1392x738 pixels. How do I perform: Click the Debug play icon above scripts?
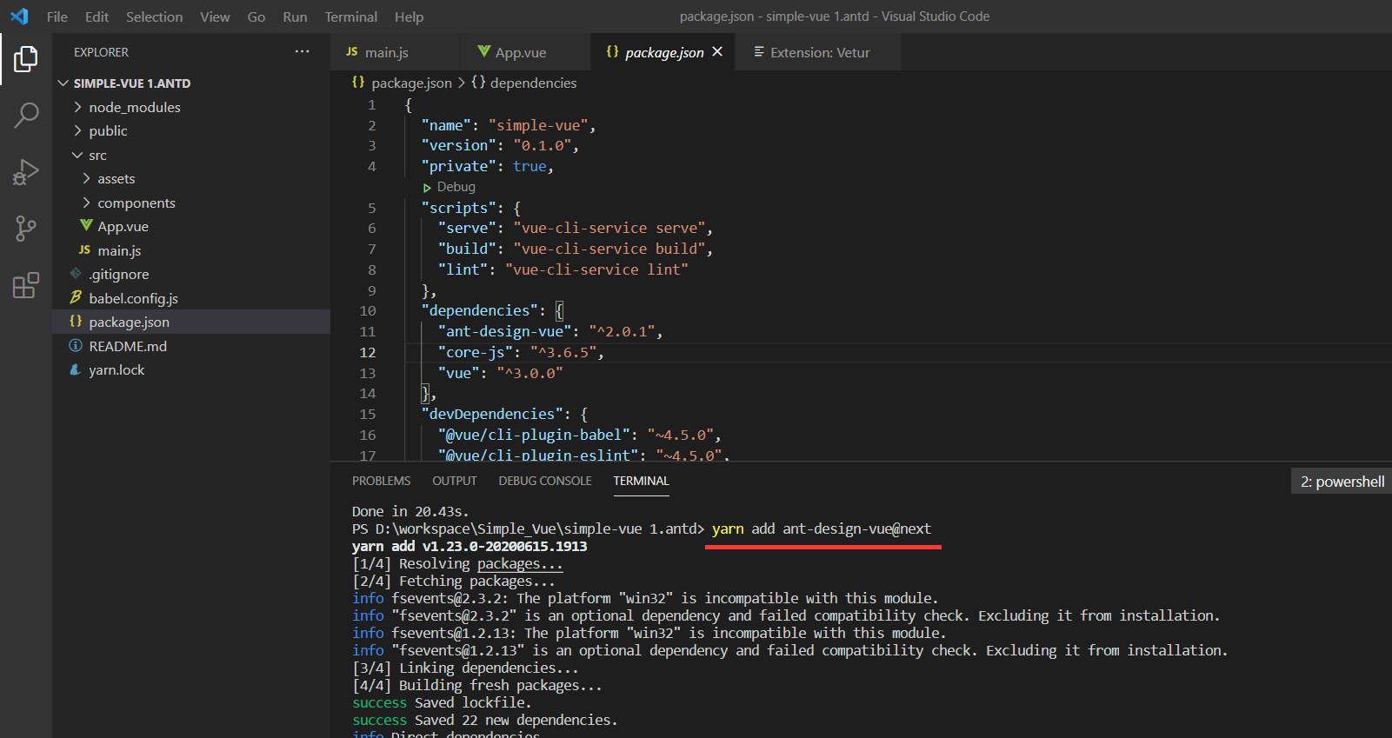point(427,188)
